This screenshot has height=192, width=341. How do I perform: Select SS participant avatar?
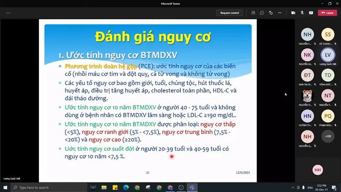point(328,34)
